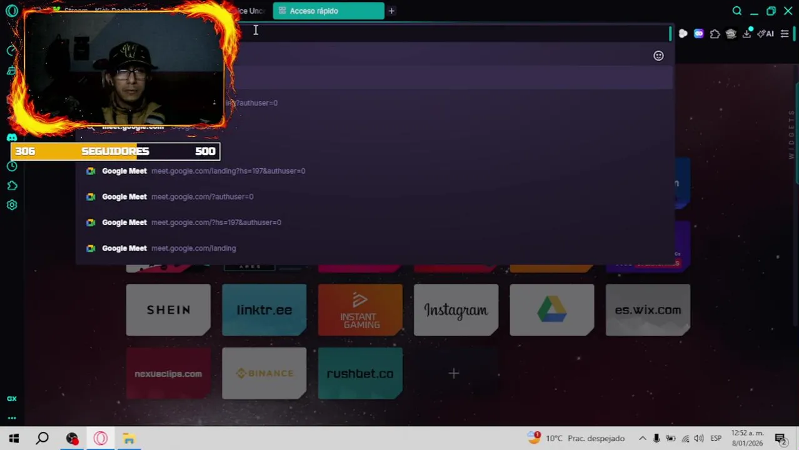Open the GX Control speedometer icon
Screen dimensions: 799x450
[11, 51]
